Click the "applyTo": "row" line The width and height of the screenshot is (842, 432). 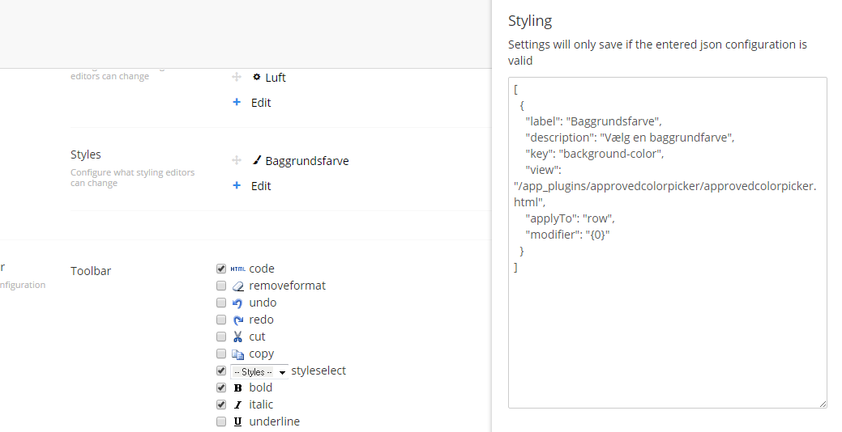(x=571, y=218)
